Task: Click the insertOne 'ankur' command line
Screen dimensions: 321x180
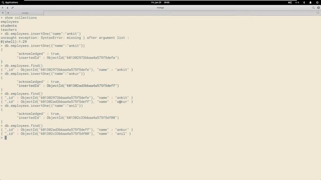Action: [x=43, y=73]
